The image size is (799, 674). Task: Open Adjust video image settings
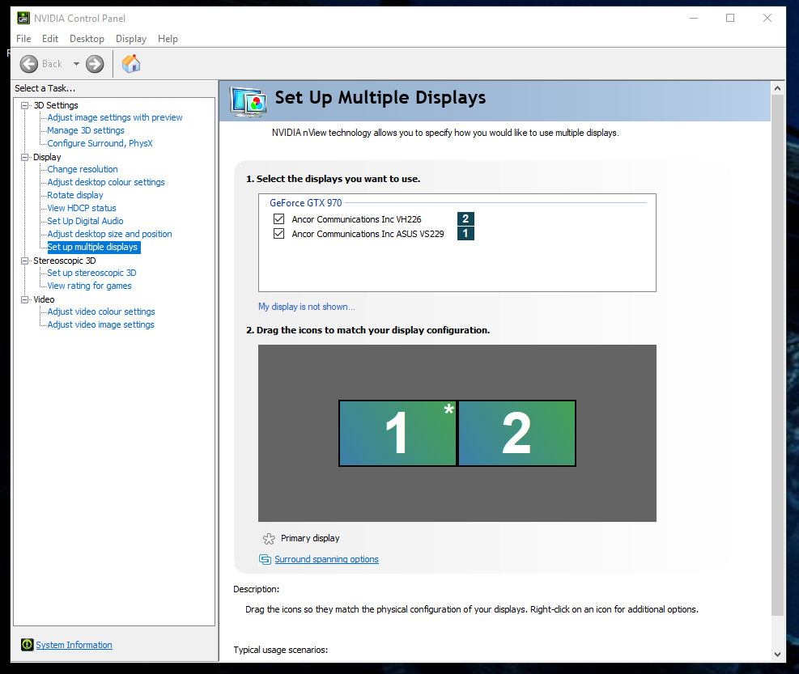pos(100,324)
